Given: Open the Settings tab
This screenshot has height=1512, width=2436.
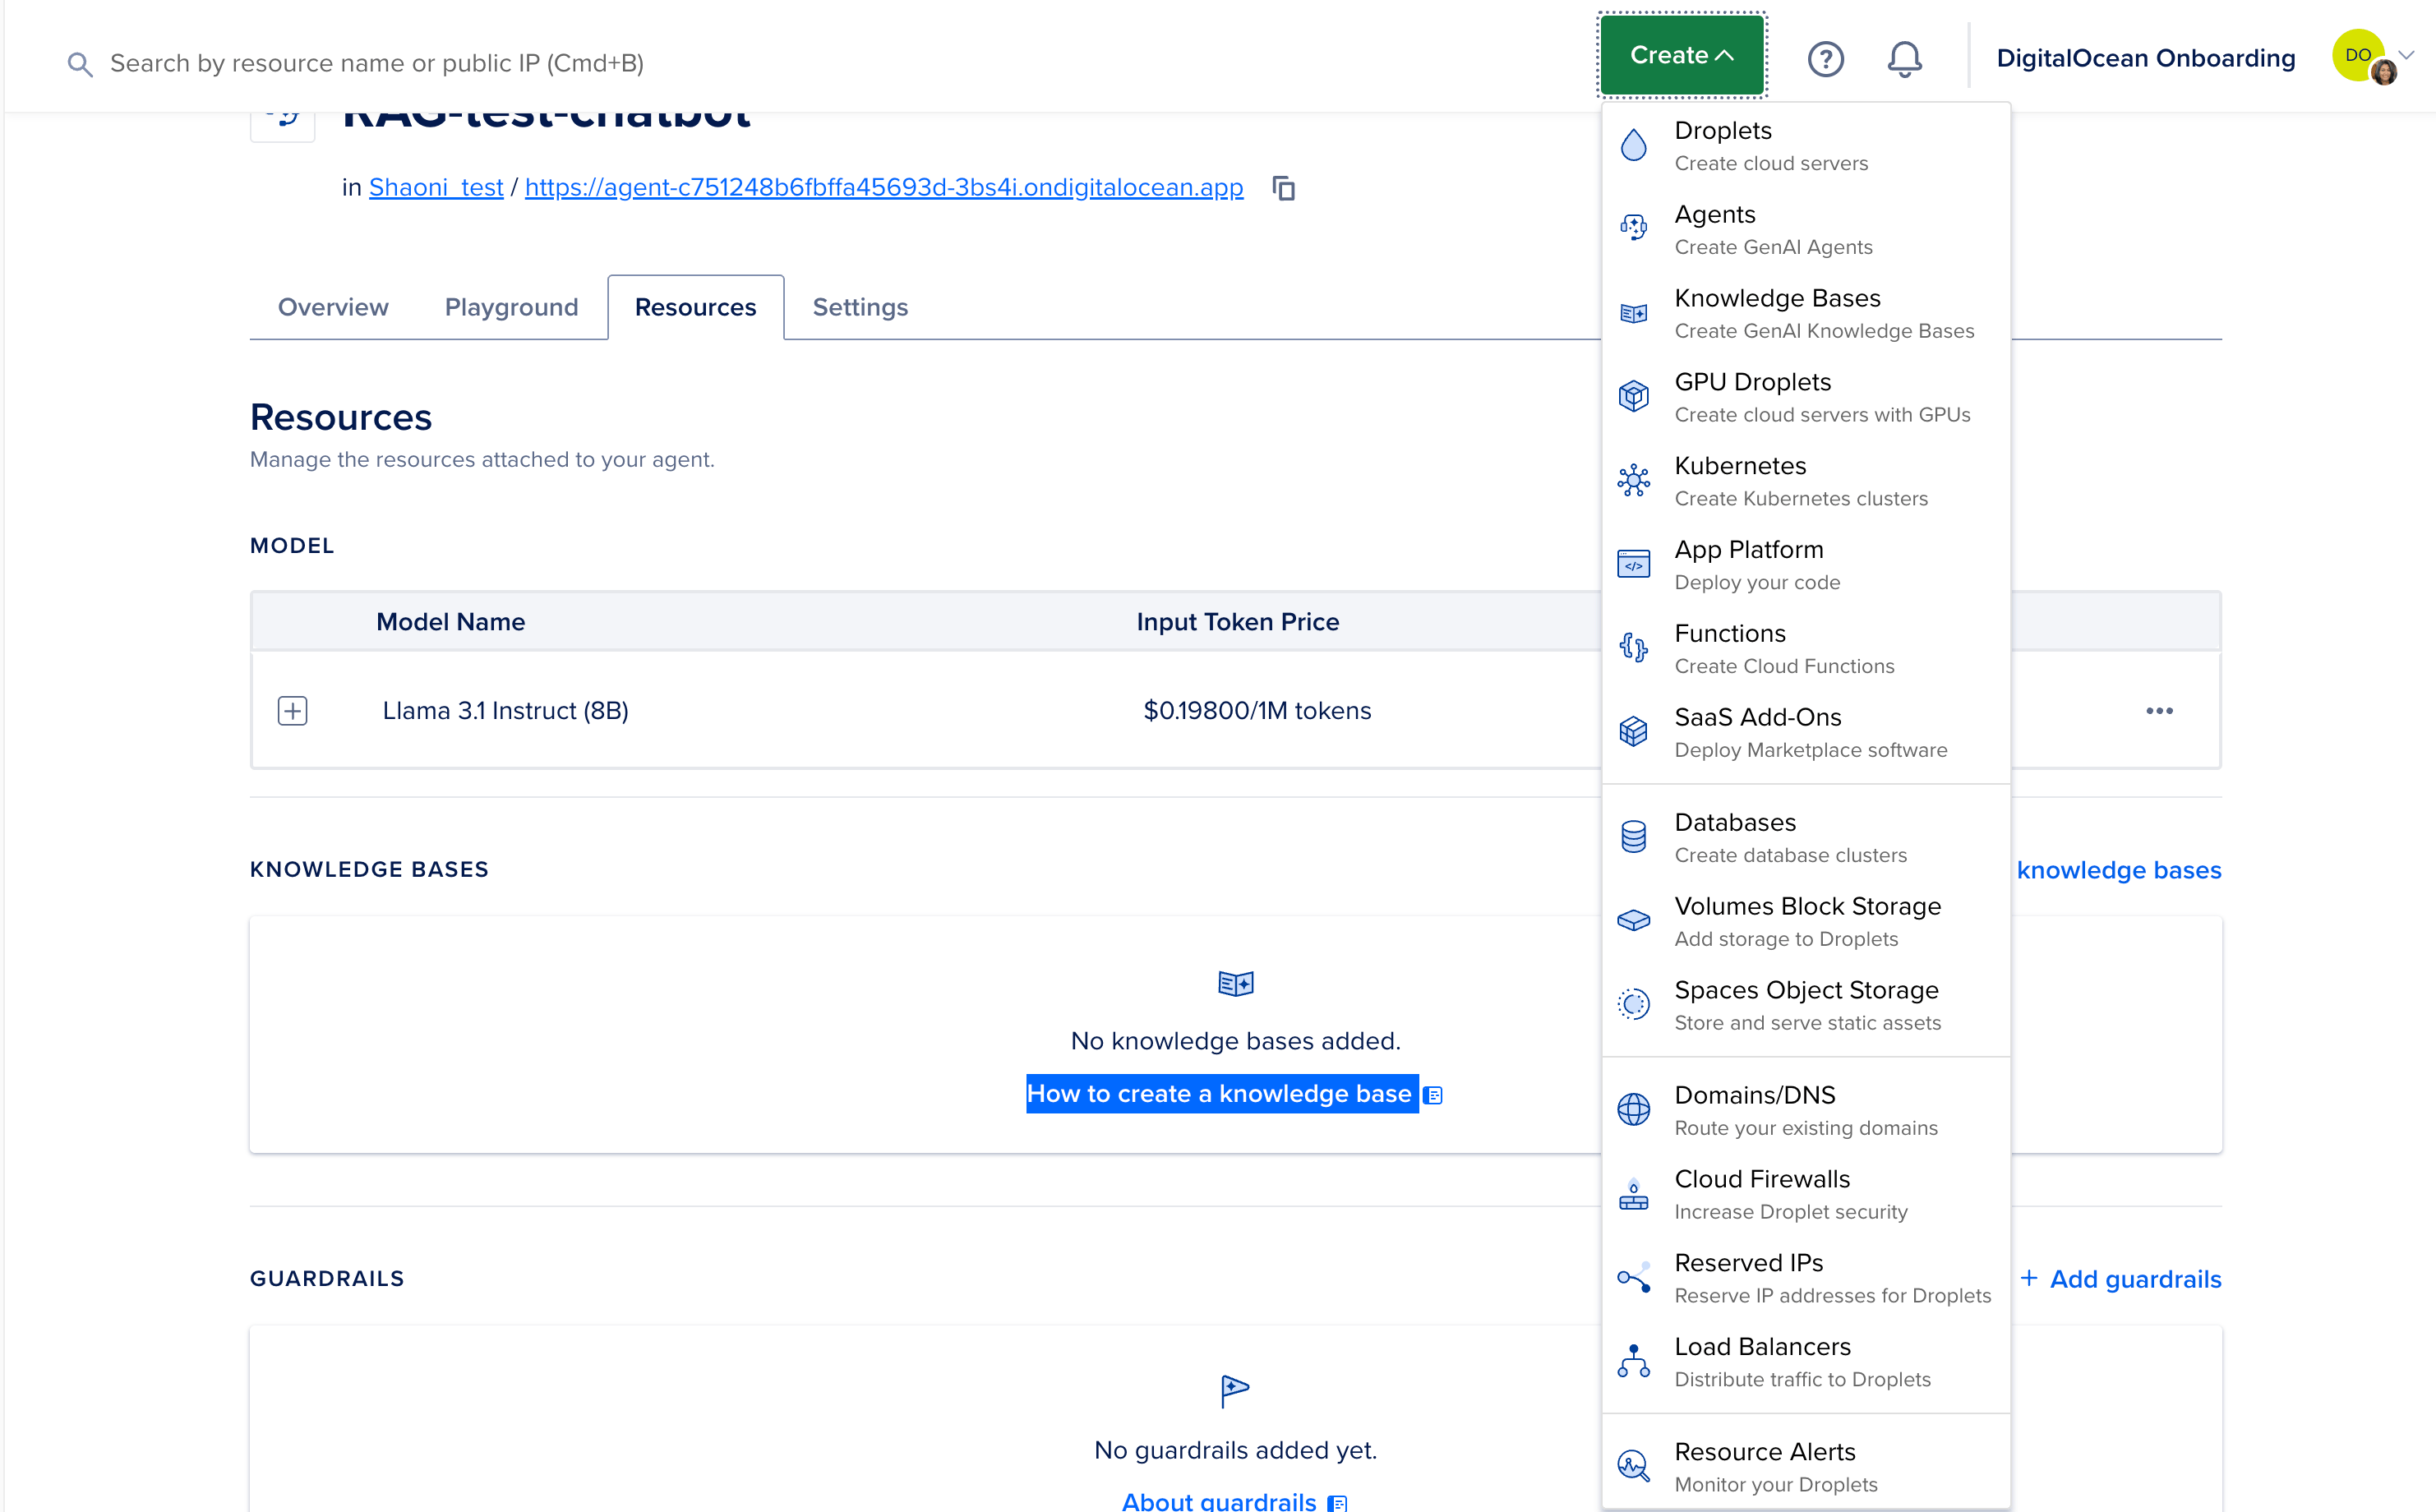Looking at the screenshot, I should [x=860, y=307].
